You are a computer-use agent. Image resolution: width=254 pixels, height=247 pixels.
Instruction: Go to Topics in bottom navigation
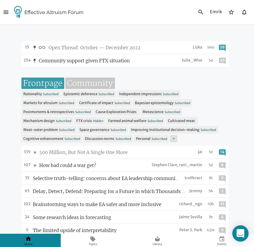(x=93, y=241)
